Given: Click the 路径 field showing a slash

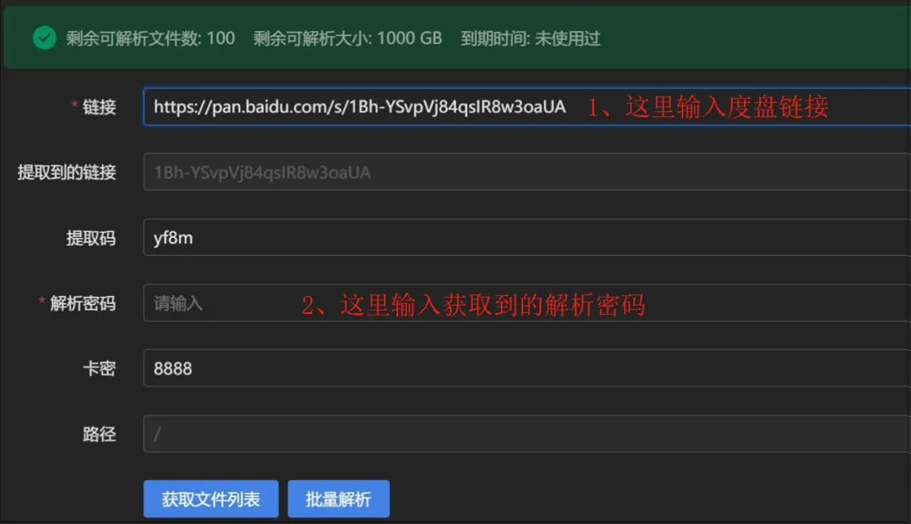Looking at the screenshot, I should tap(337, 434).
